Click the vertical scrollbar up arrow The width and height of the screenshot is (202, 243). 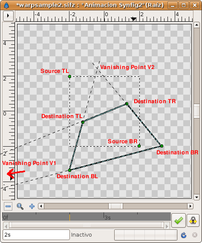click(x=196, y=25)
